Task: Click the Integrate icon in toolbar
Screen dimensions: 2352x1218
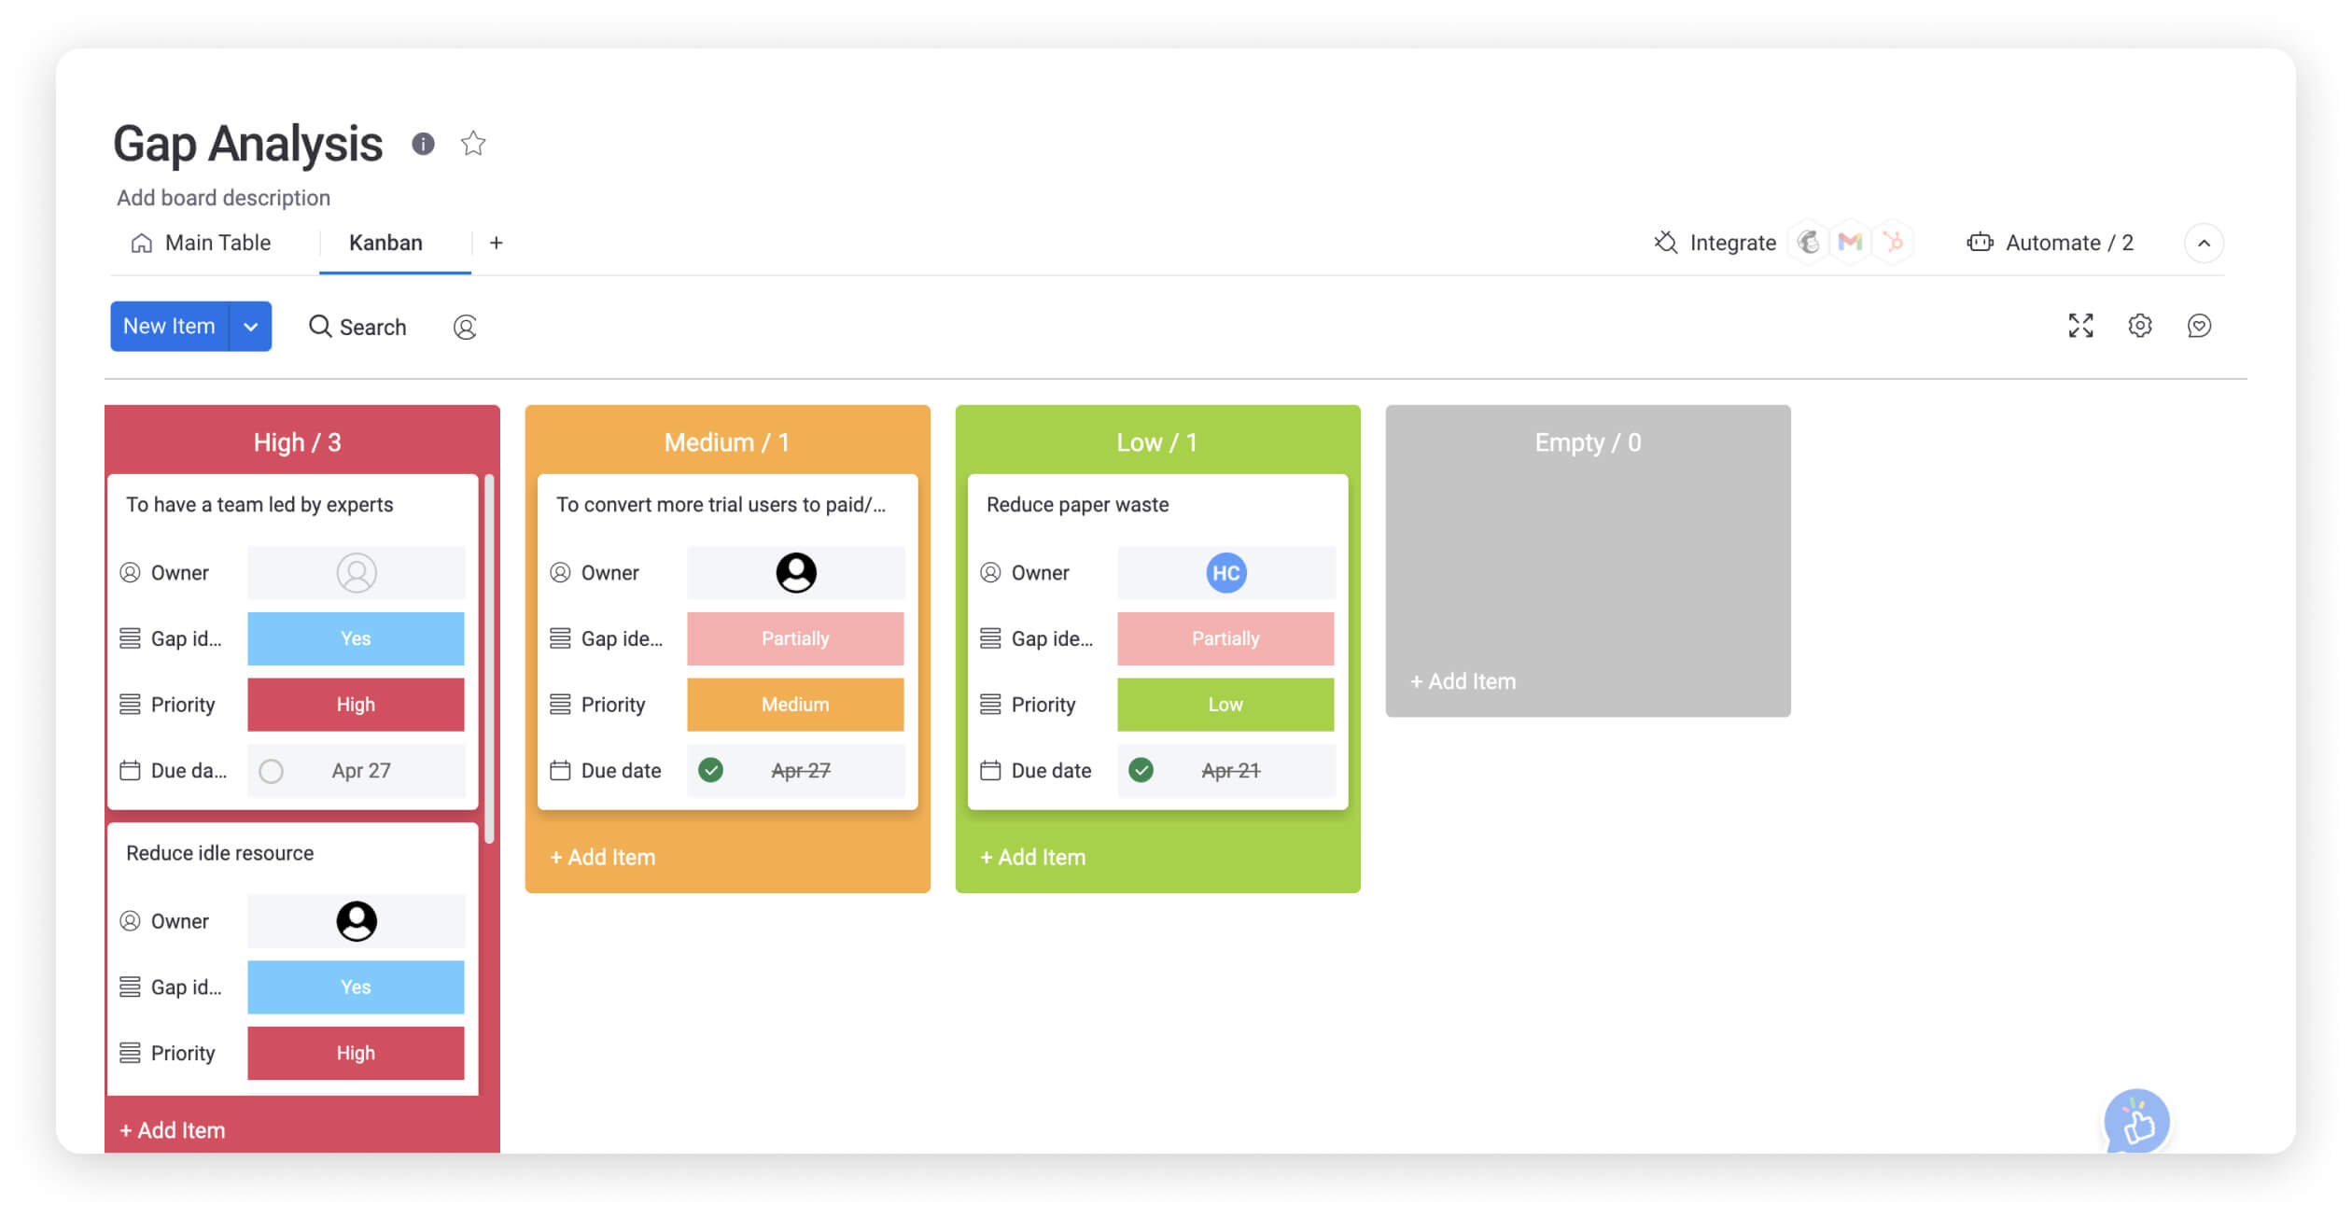Action: click(1665, 244)
